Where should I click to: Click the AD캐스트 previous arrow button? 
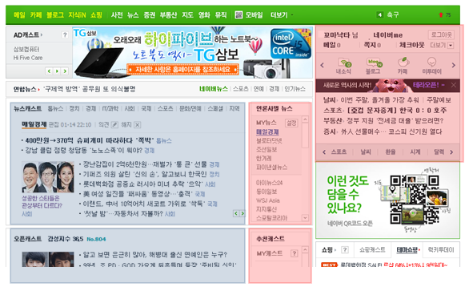(50, 71)
